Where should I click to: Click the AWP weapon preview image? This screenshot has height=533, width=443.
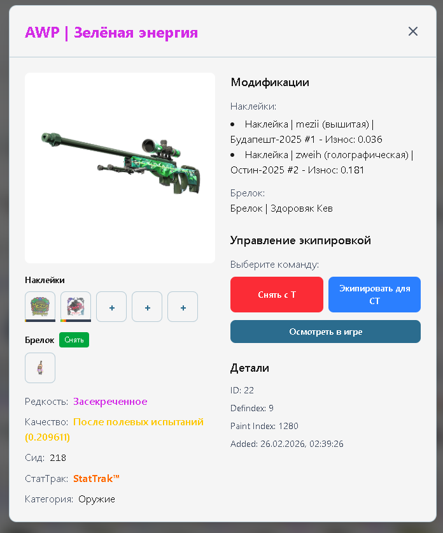click(120, 168)
